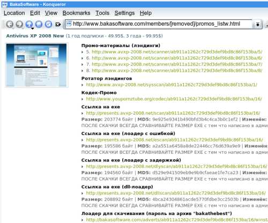The image size is (268, 223).
Task: Open landing link number 5 for avxp-2008.net
Action: tap(177, 52)
